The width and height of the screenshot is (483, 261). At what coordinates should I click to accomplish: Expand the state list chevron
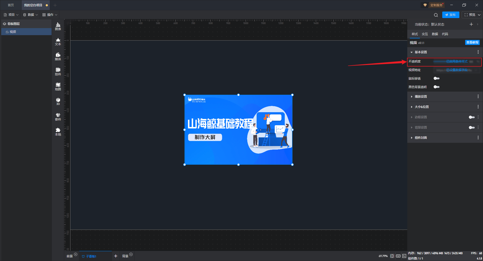pyautogui.click(x=477, y=24)
